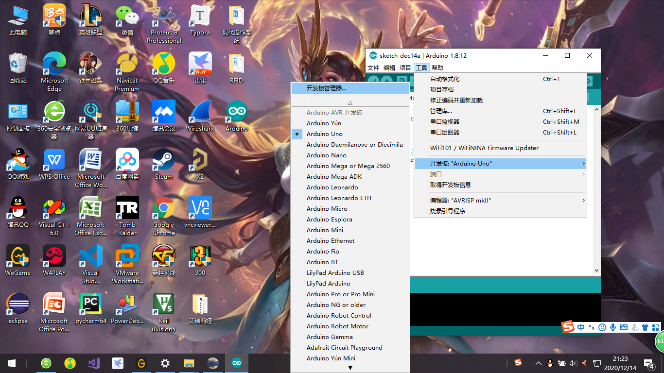Screen dimensions: 664x373
Task: Open the PowerDesigner desktop shortcut
Action: click(x=127, y=308)
